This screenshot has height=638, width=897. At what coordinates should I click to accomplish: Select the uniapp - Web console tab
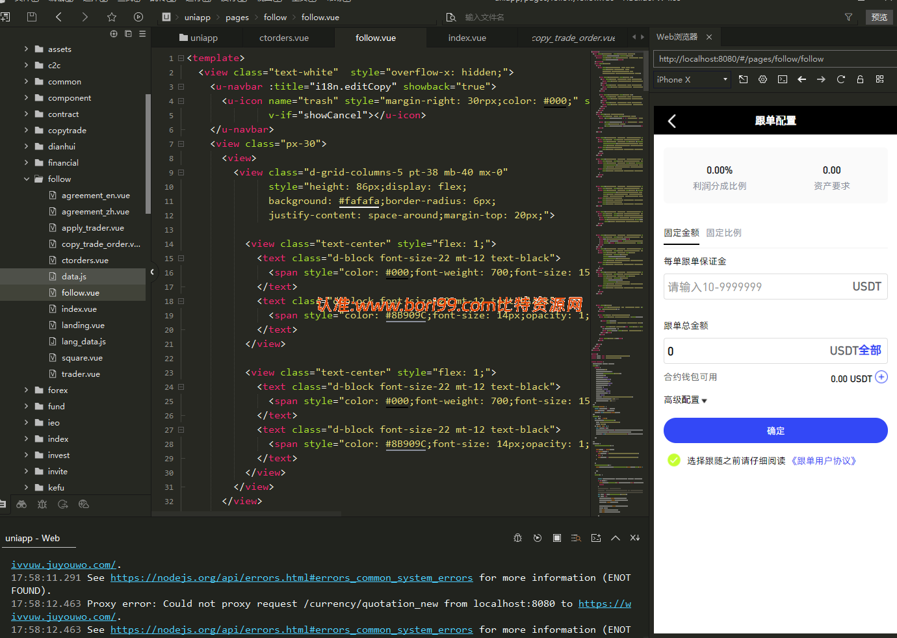[32, 538]
